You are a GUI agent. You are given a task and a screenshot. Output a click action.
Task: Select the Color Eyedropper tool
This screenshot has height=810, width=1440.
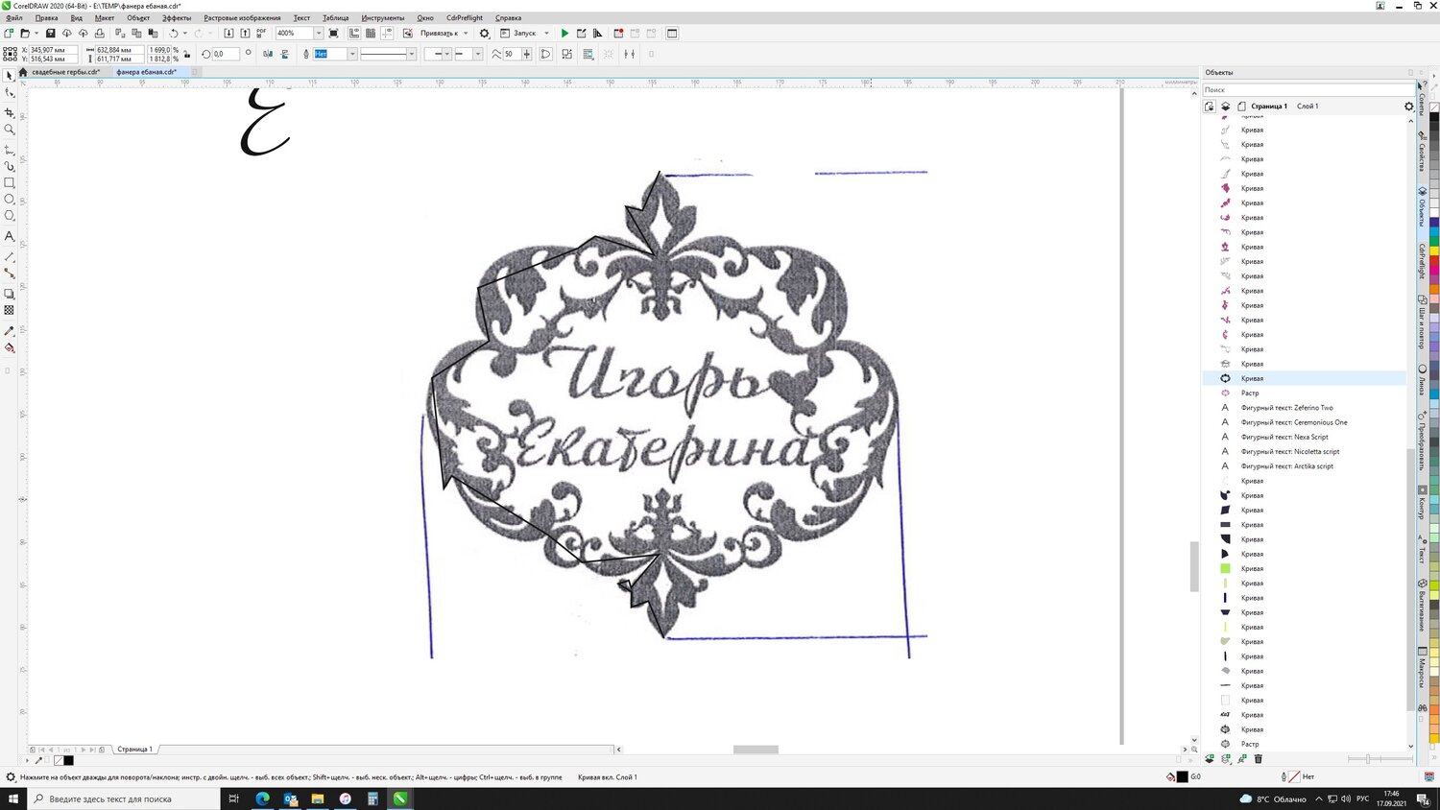click(x=10, y=331)
